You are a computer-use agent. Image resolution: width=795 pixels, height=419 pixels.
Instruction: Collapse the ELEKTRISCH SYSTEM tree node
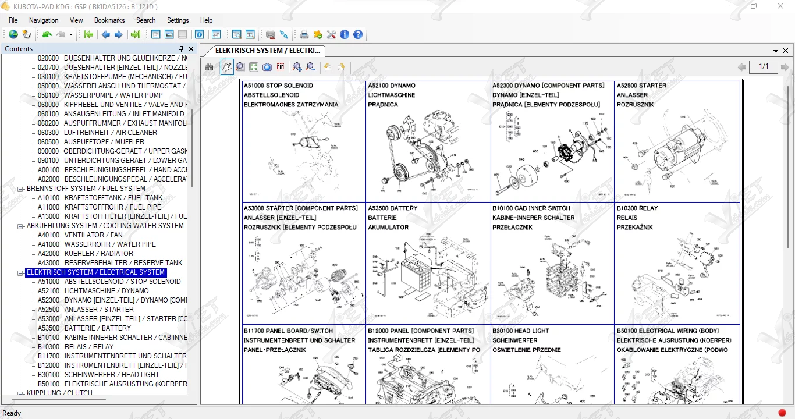pyautogui.click(x=20, y=272)
